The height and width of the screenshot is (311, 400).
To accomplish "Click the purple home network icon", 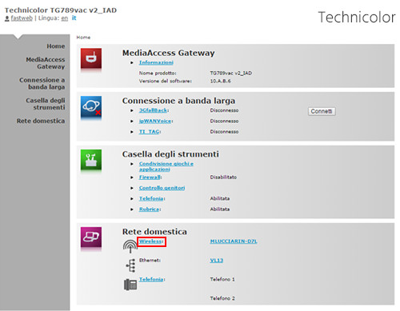I will coord(91,237).
